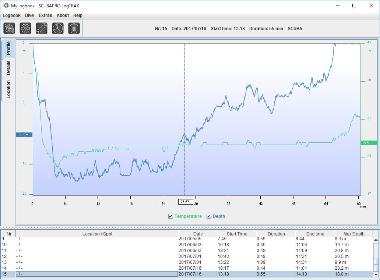The height and width of the screenshot is (280, 380).
Task: Click the dive list scroll-up arrow
Action: (376, 240)
